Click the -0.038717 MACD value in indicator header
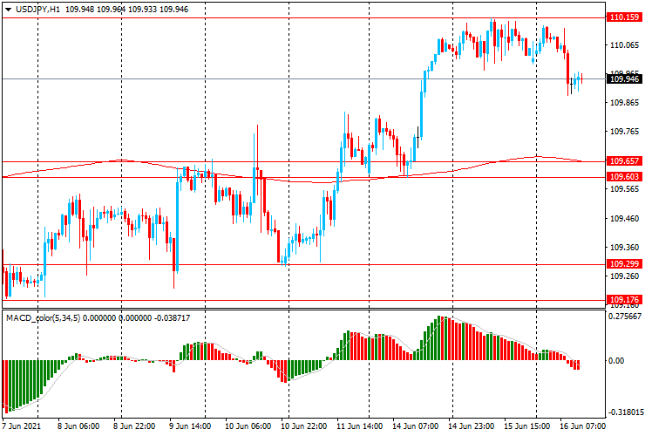 (x=172, y=317)
